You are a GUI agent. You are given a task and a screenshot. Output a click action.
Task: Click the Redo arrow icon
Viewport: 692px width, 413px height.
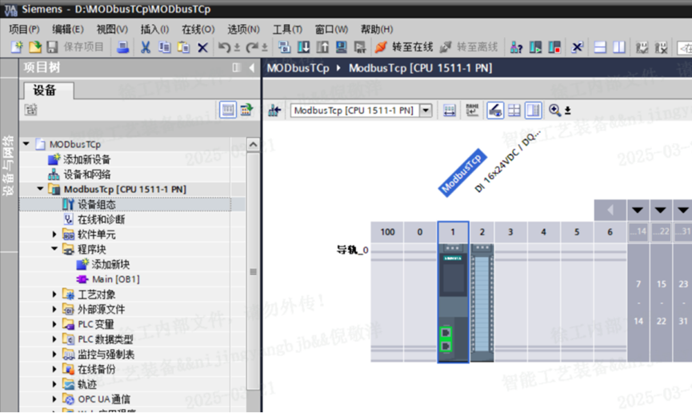pos(251,46)
